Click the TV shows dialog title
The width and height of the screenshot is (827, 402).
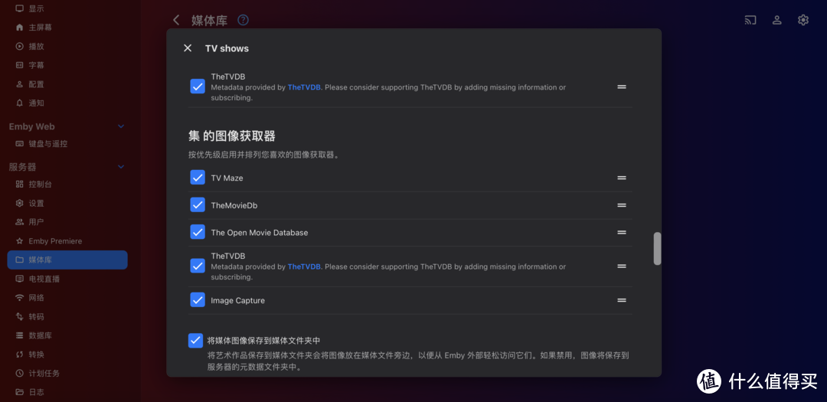click(227, 48)
